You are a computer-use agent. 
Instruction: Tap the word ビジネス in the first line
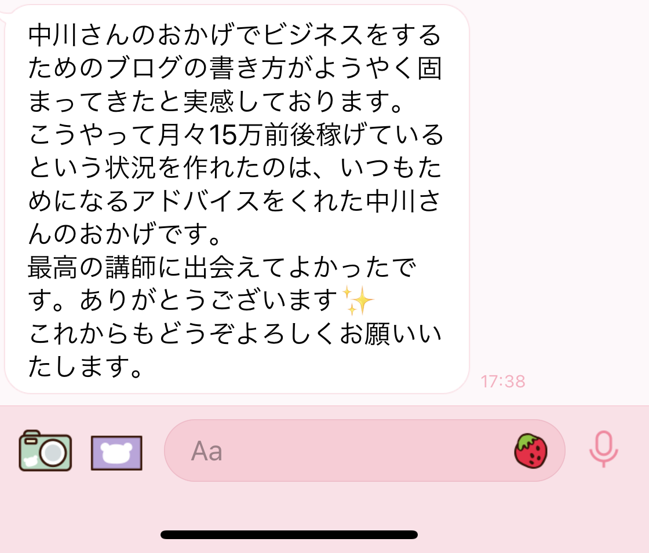pyautogui.click(x=313, y=35)
